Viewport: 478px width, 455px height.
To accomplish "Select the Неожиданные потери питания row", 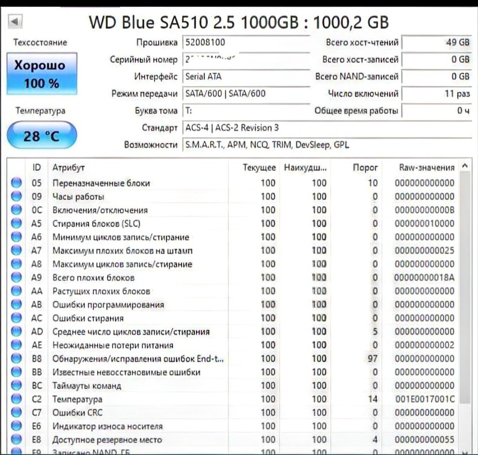I will (x=234, y=345).
